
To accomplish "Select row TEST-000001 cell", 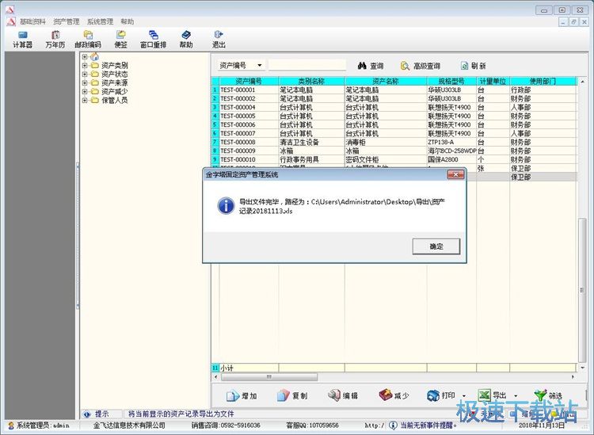I will point(249,90).
